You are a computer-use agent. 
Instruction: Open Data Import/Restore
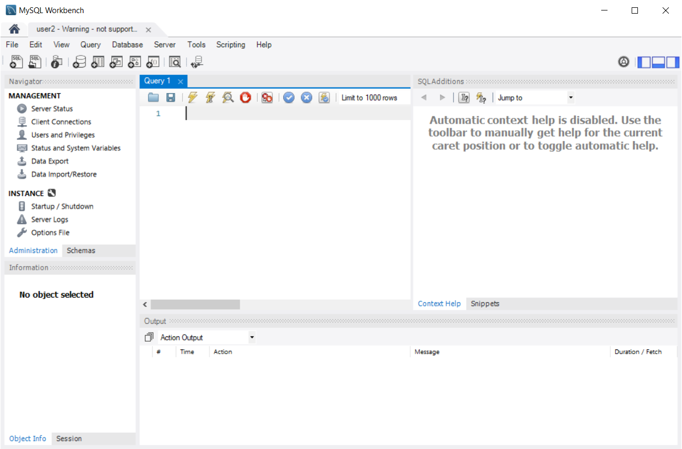click(x=64, y=174)
